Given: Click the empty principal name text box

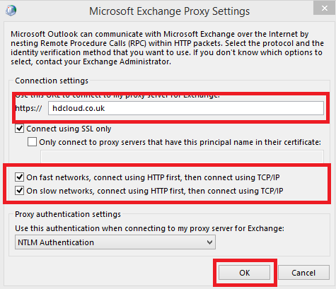Looking at the screenshot, I should click(182, 157).
